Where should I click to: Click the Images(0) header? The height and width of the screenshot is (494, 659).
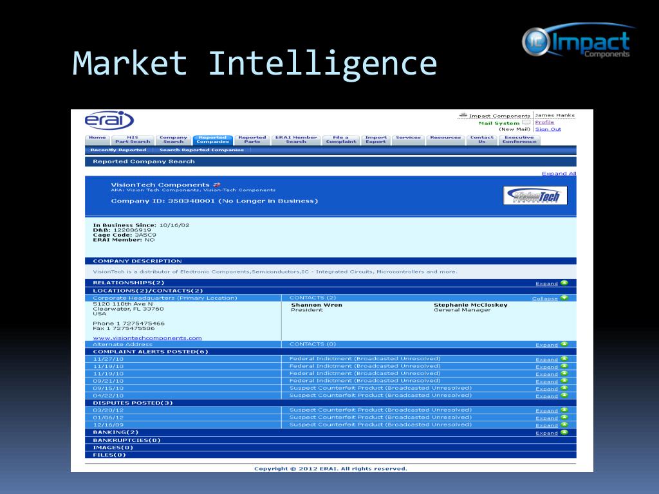330,448
